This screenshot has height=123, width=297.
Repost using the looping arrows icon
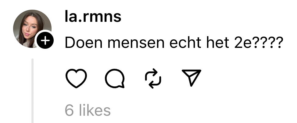coord(153,78)
